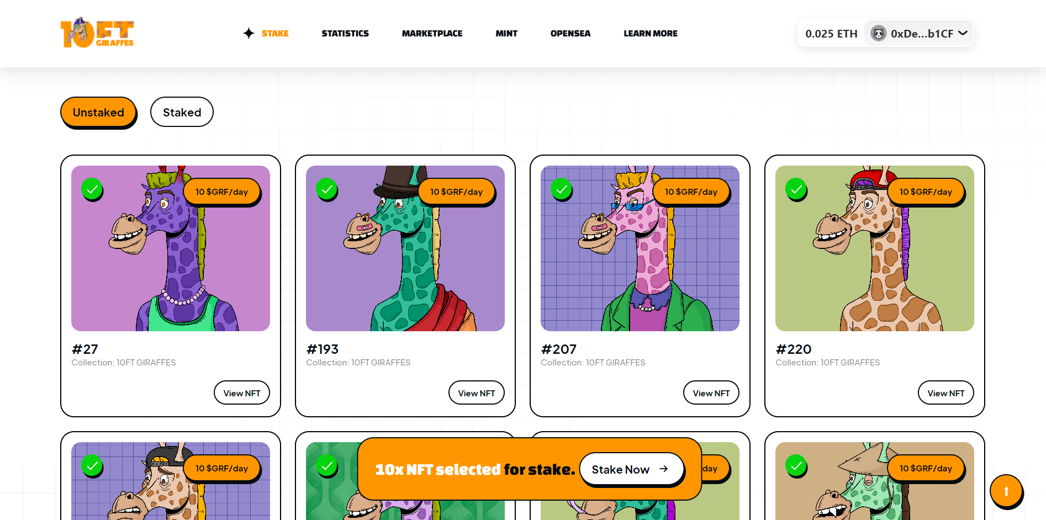The height and width of the screenshot is (520, 1046).
Task: Open the 0.025 ETH balance display
Action: pyautogui.click(x=831, y=34)
